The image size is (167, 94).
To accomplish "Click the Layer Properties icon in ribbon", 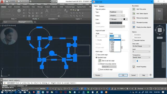I will [66, 11].
